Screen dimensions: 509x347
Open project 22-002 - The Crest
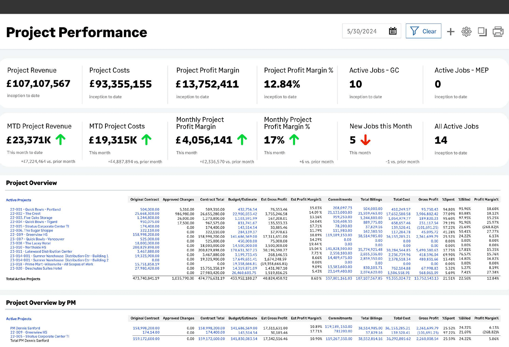25,213
